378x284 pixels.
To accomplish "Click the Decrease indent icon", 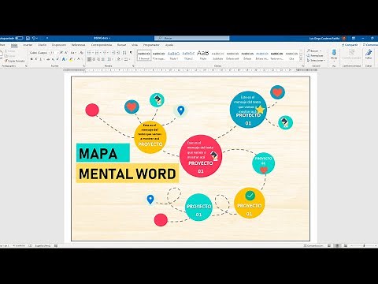I will click(x=113, y=53).
